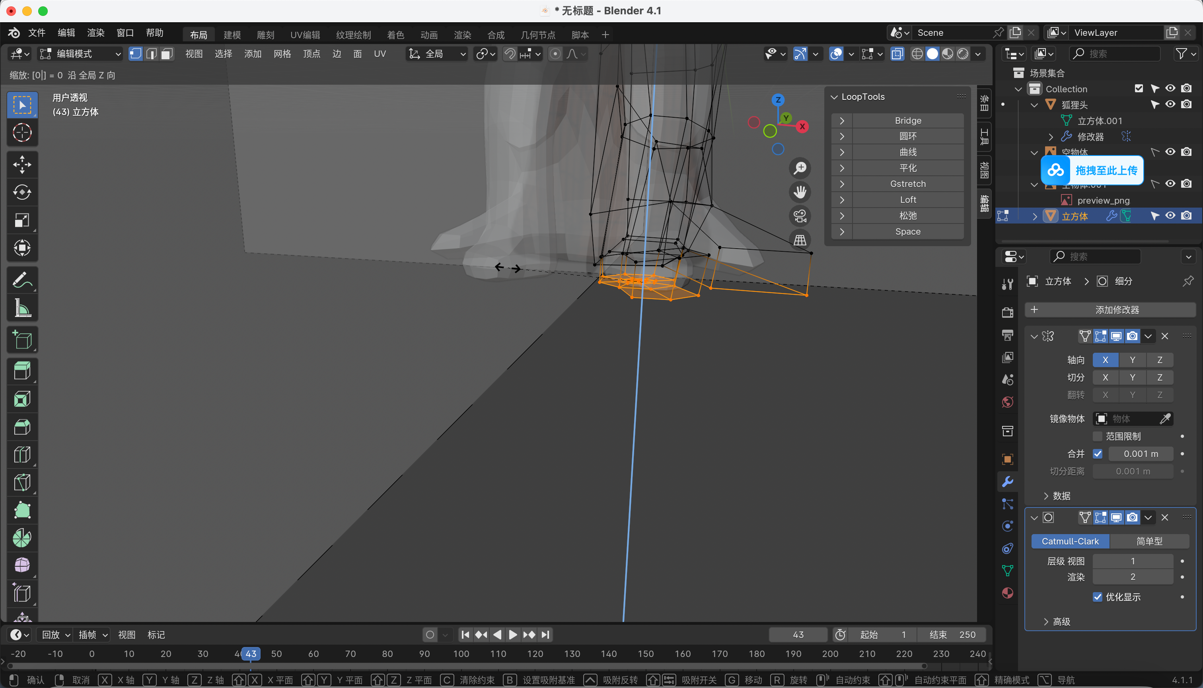Select the Rotate tool
The width and height of the screenshot is (1203, 688).
[x=22, y=192]
